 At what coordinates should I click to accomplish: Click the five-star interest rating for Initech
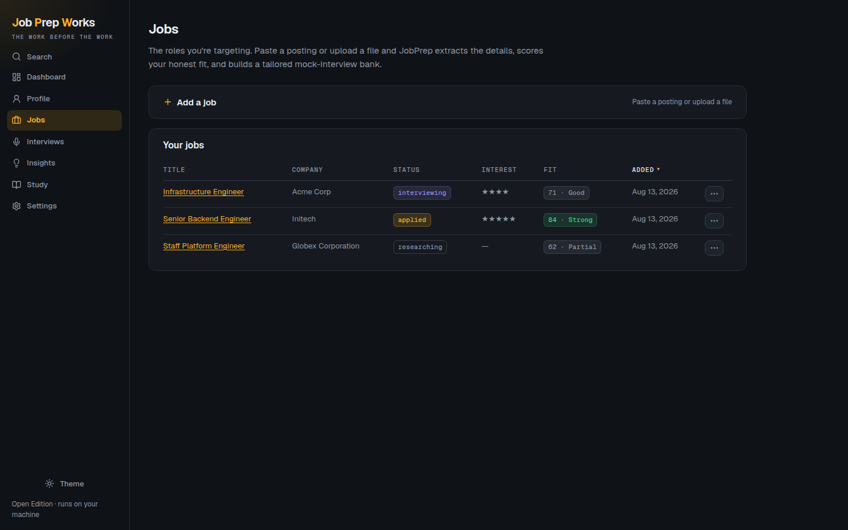pyautogui.click(x=499, y=219)
